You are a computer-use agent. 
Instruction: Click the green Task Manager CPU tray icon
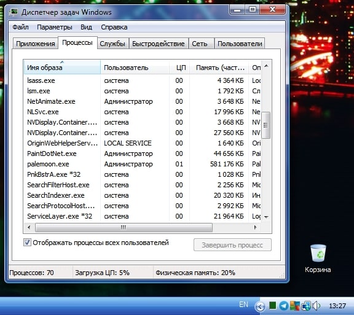273,306
